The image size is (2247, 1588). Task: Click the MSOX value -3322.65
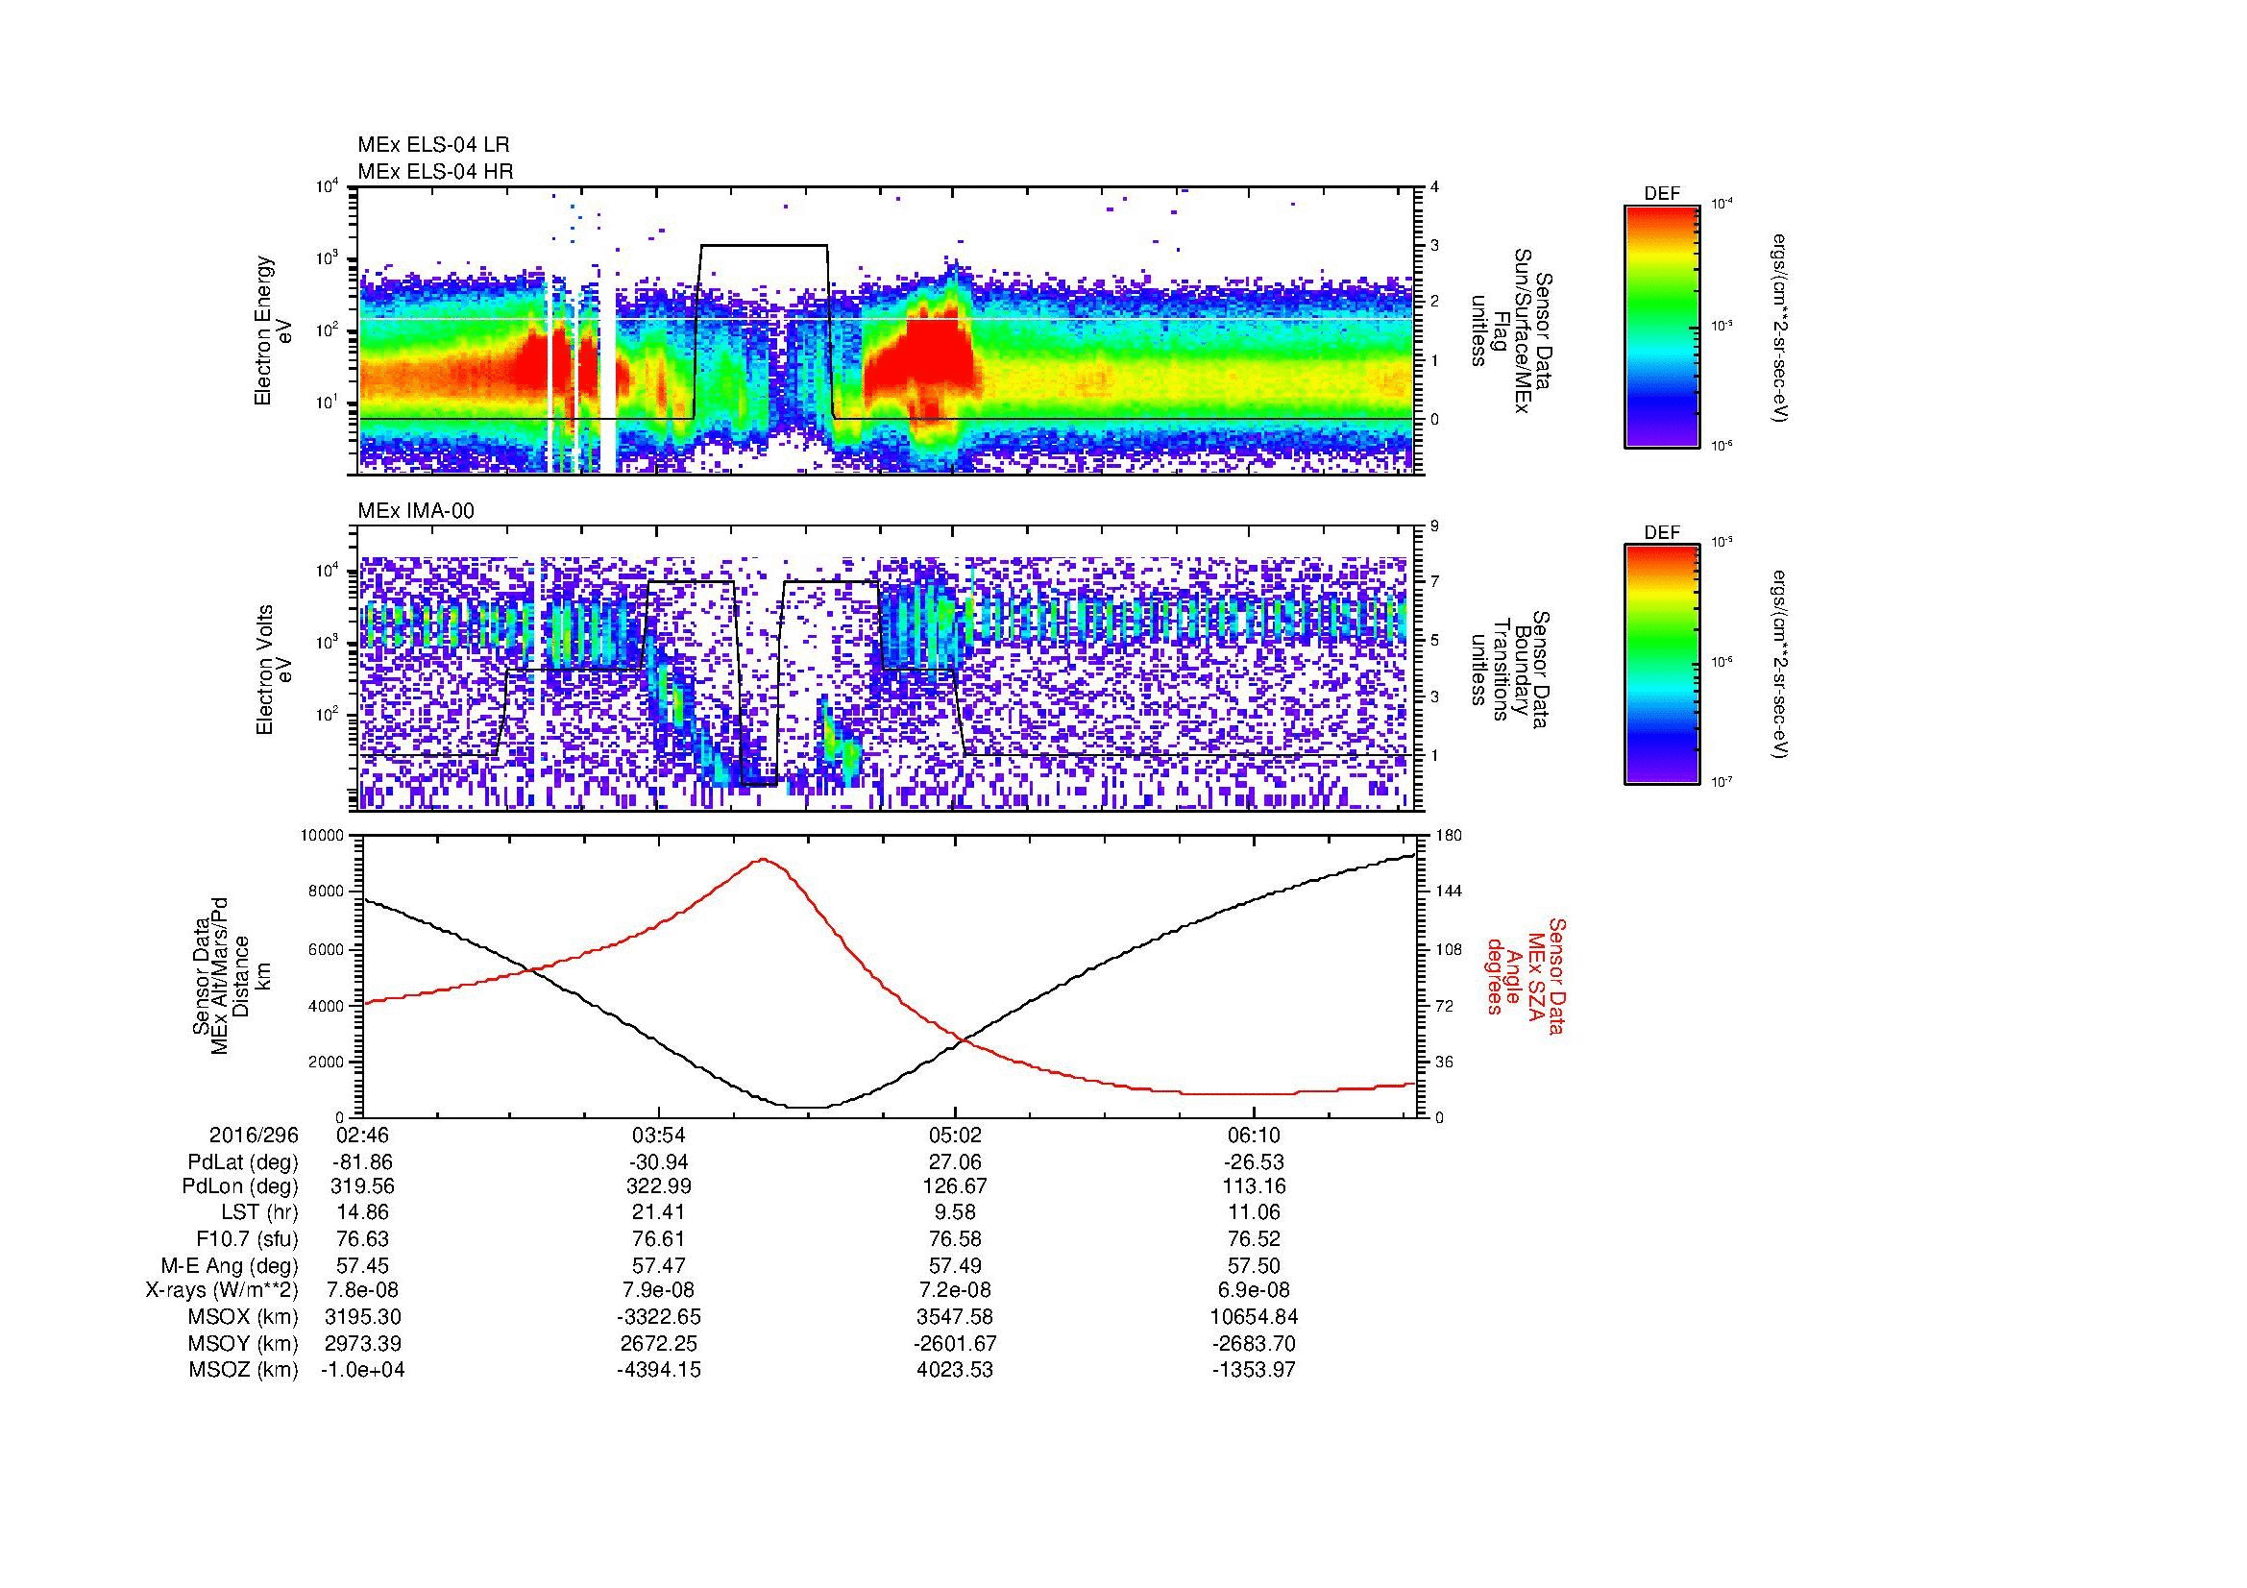[x=659, y=1318]
